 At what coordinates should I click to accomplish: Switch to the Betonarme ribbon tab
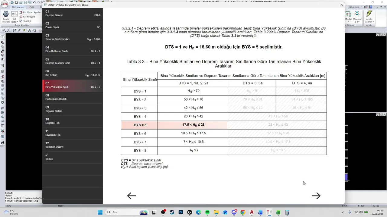pyautogui.click(x=18, y=7)
